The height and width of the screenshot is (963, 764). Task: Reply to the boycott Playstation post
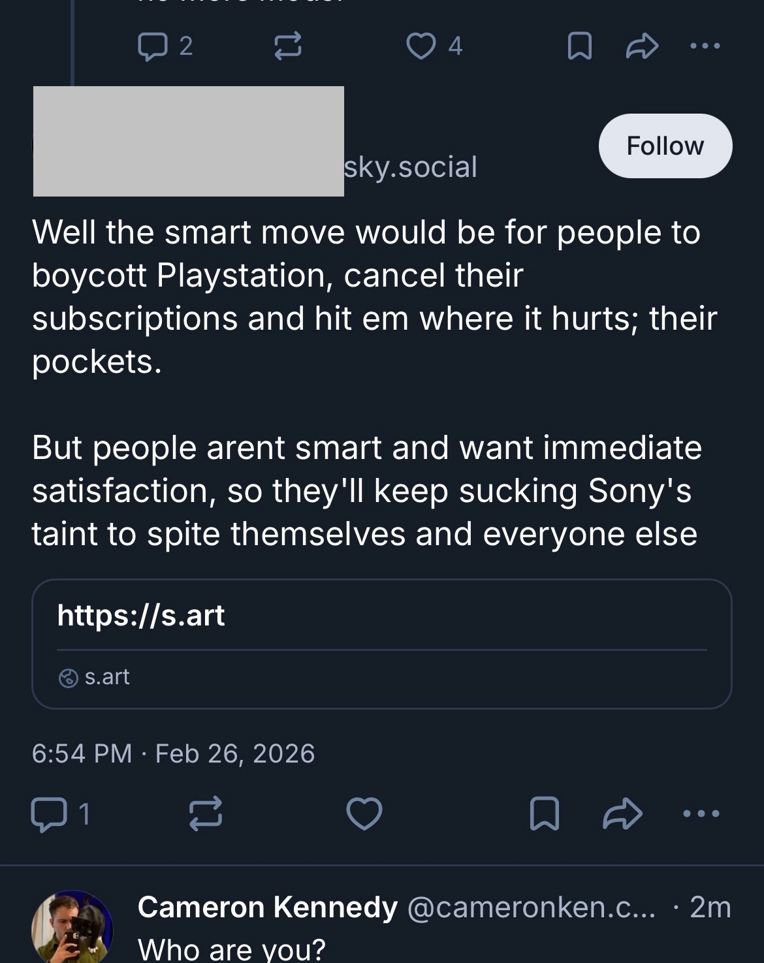pyautogui.click(x=49, y=814)
